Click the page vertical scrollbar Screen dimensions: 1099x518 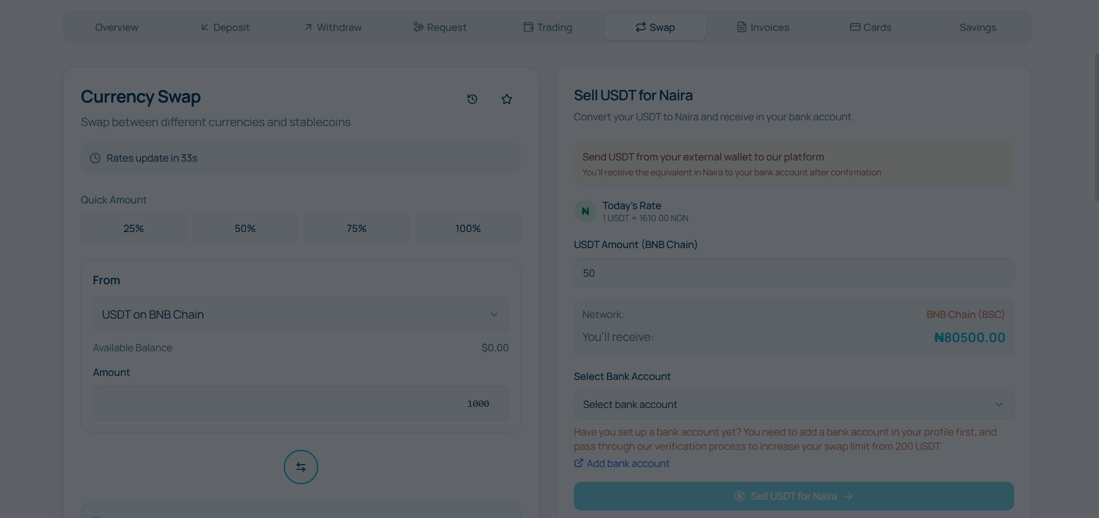pos(1096,127)
